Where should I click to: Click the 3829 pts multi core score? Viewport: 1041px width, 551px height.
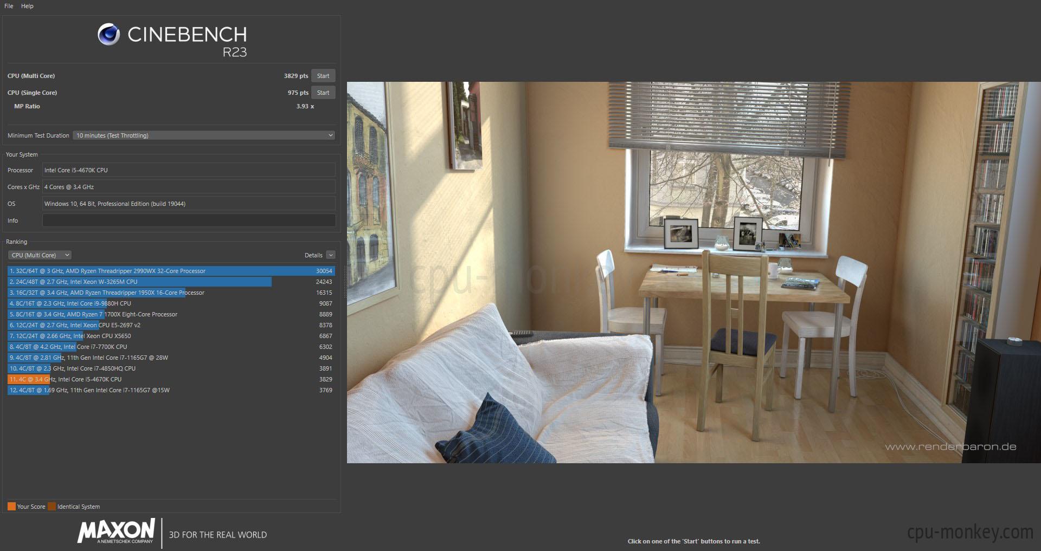tap(296, 76)
